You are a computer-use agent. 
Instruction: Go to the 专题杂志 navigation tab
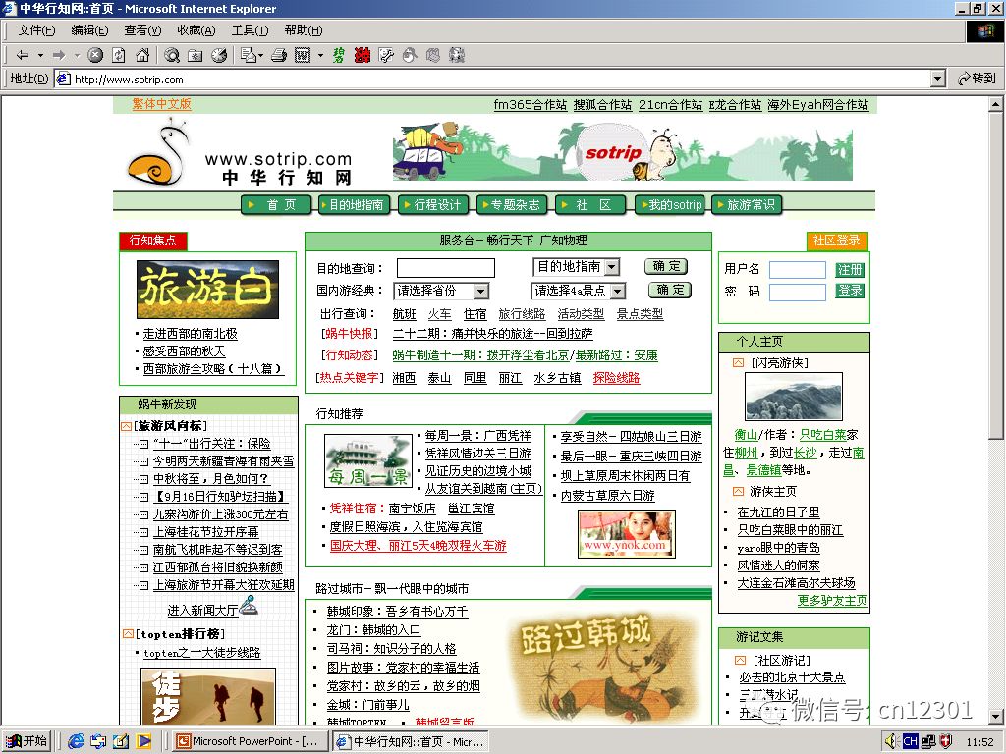512,204
